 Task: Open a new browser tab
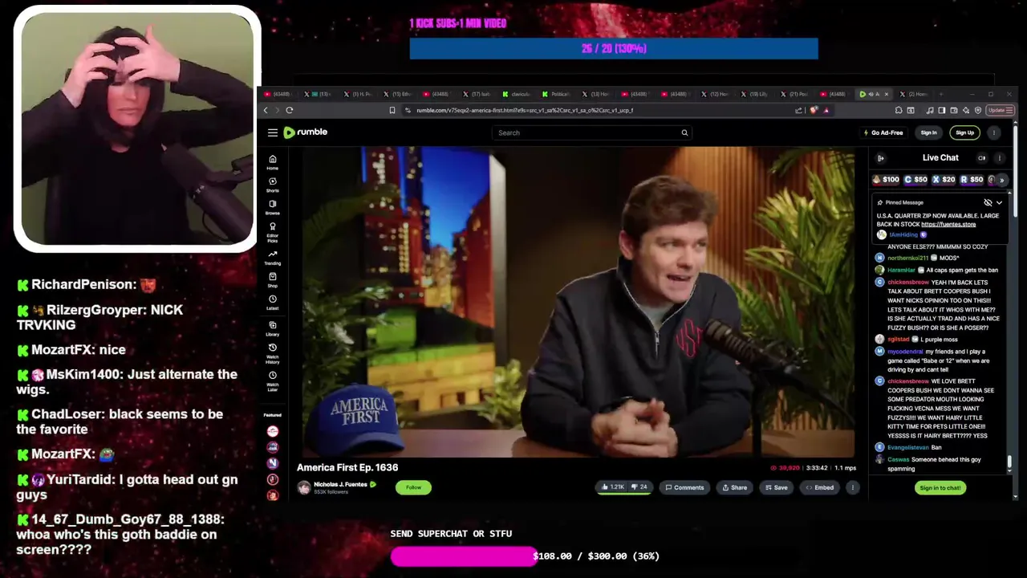(941, 94)
